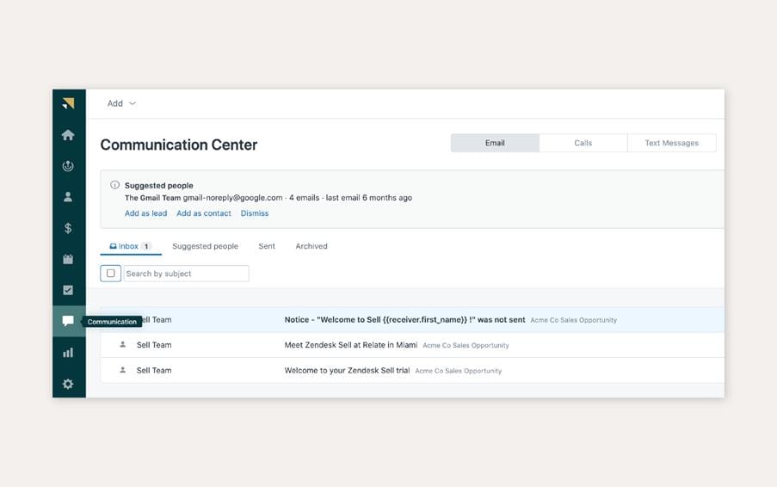
Task: Open the Tasks checkmark icon in sidebar
Action: click(68, 290)
